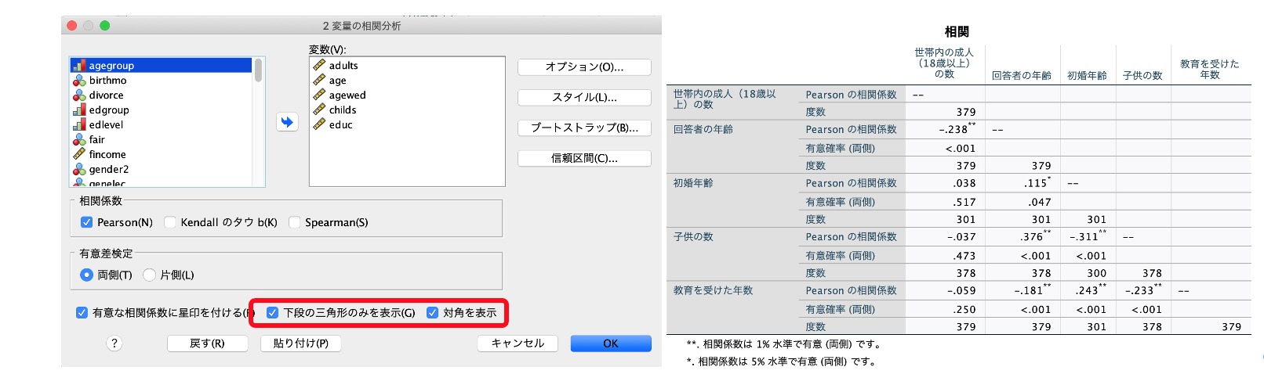Screen dimensions: 1264x374
Task: Click the 子供の数 column header
Action: [x=1142, y=76]
